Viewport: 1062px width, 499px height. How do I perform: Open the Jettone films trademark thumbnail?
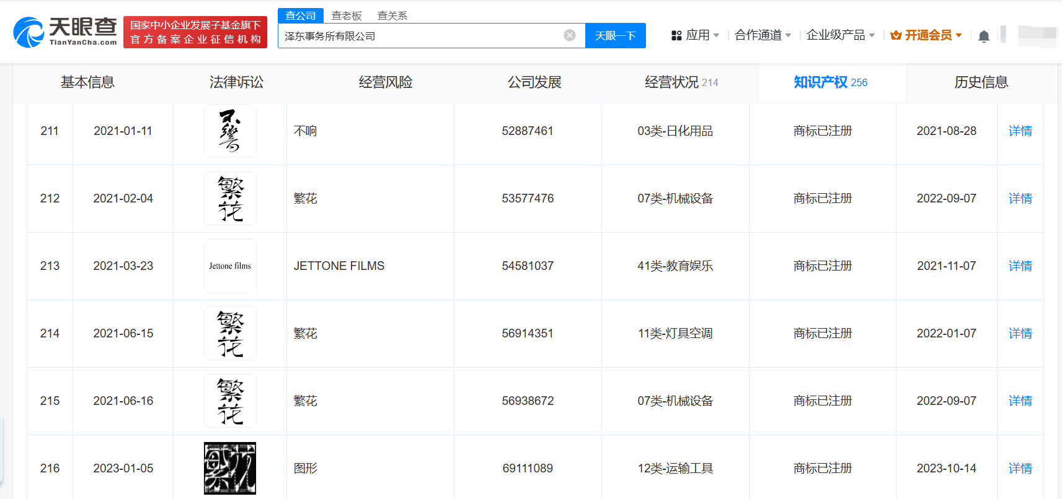229,266
